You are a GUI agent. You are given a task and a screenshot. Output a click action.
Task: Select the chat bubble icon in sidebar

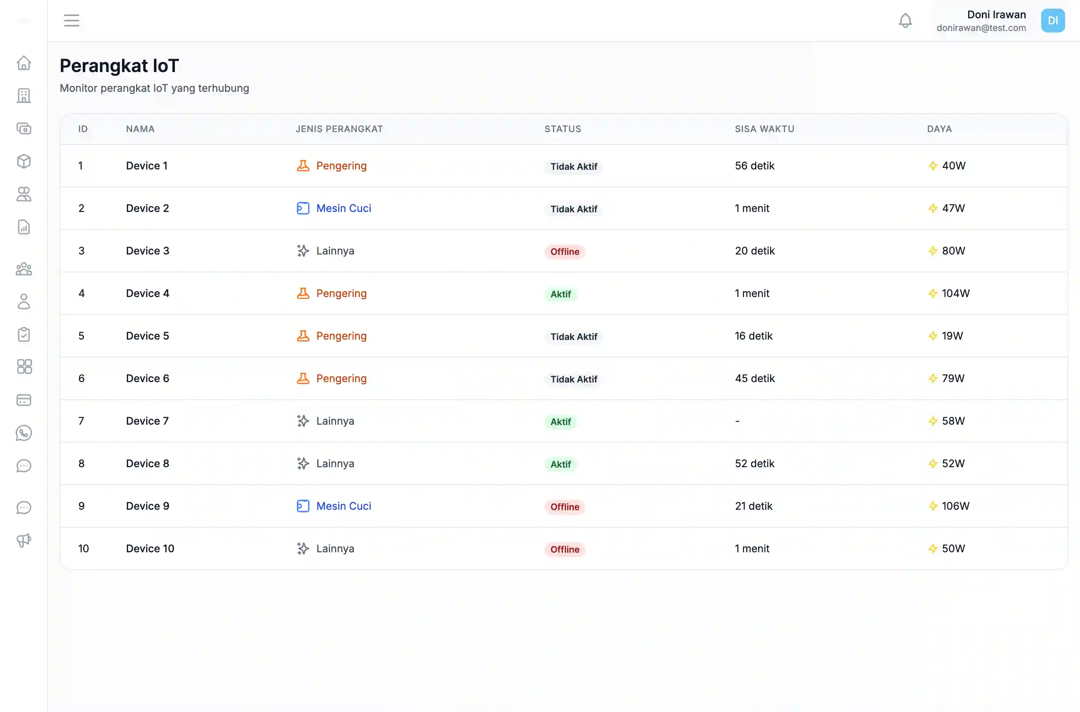click(23, 466)
